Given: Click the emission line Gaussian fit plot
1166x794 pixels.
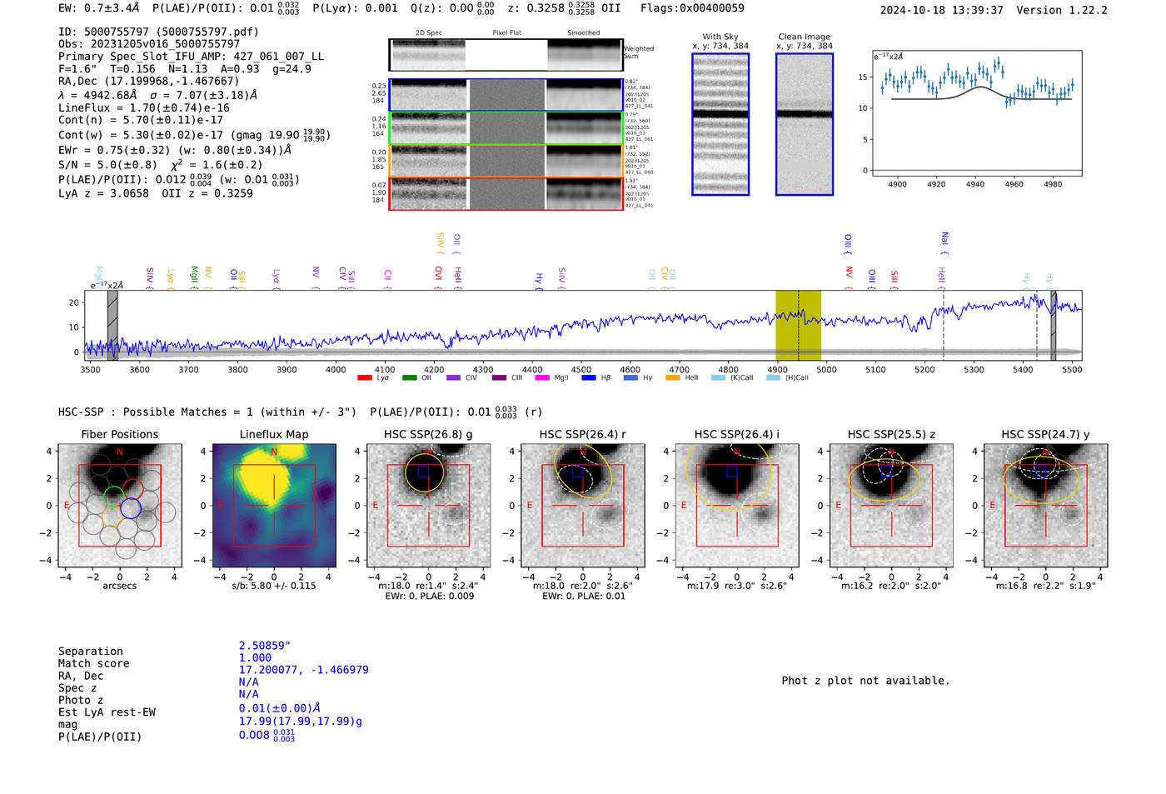Looking at the screenshot, I should 976,113.
